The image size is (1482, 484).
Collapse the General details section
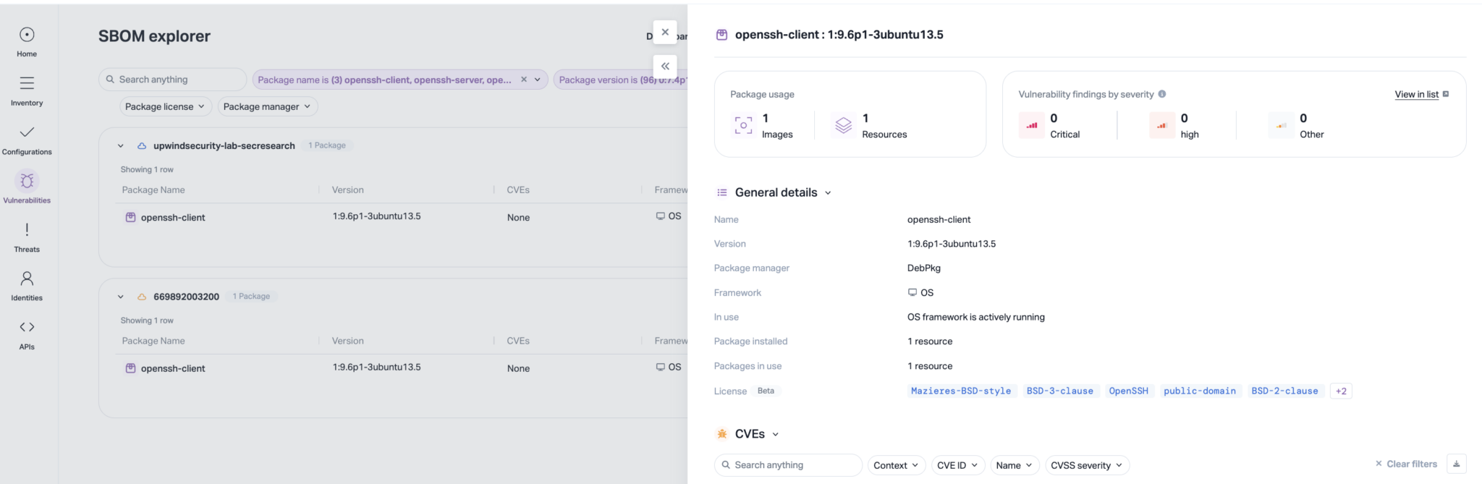coord(828,192)
